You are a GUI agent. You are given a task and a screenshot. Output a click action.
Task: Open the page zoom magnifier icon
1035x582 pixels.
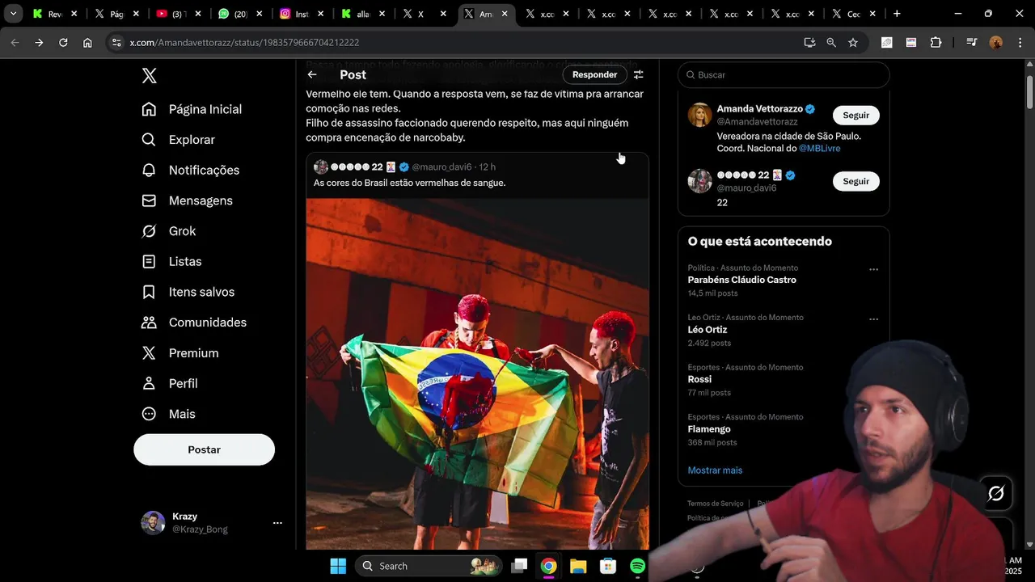pos(831,43)
